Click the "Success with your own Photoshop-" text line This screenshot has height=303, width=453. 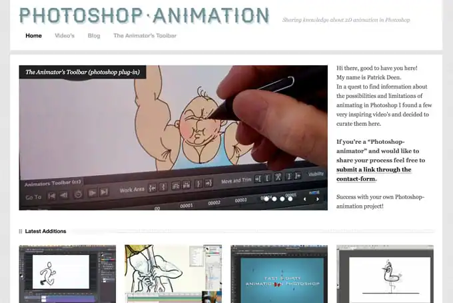coord(380,197)
